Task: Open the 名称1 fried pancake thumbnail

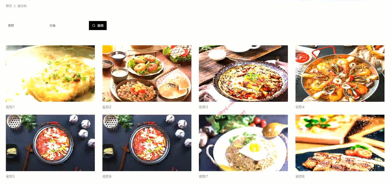Action: pyautogui.click(x=50, y=73)
